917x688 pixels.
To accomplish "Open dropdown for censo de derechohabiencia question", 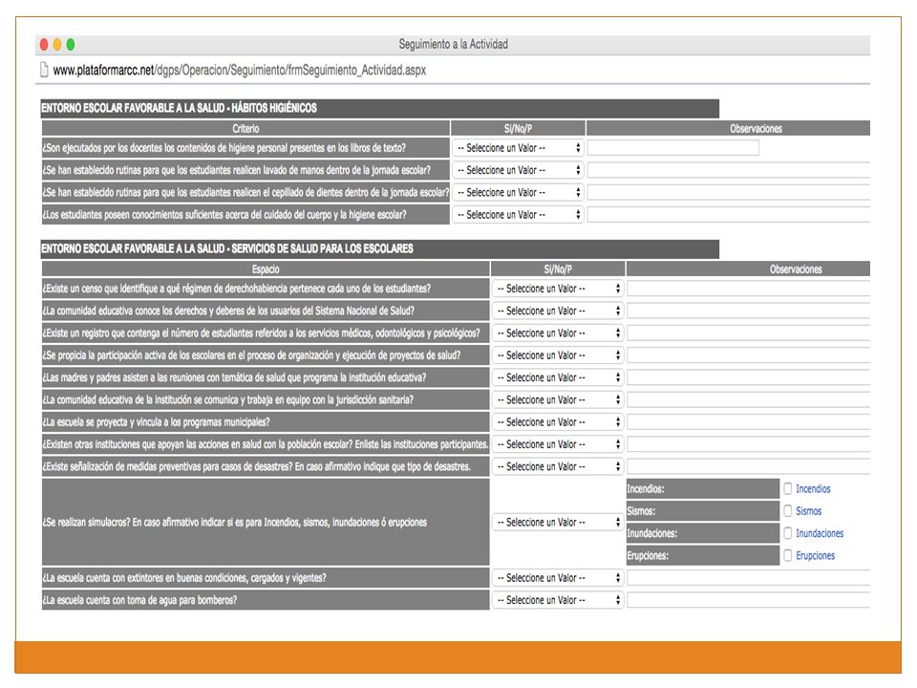I will point(558,289).
